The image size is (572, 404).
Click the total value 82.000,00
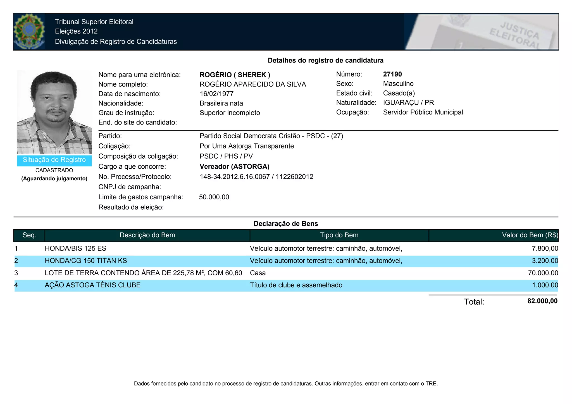[542, 301]
